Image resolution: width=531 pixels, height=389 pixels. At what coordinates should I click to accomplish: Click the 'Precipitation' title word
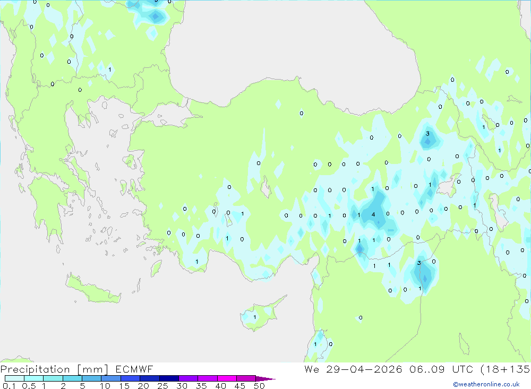35,369
